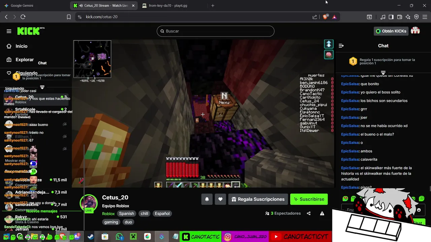Collapse the chat panel with arrow icon
The height and width of the screenshot is (242, 431).
click(341, 46)
